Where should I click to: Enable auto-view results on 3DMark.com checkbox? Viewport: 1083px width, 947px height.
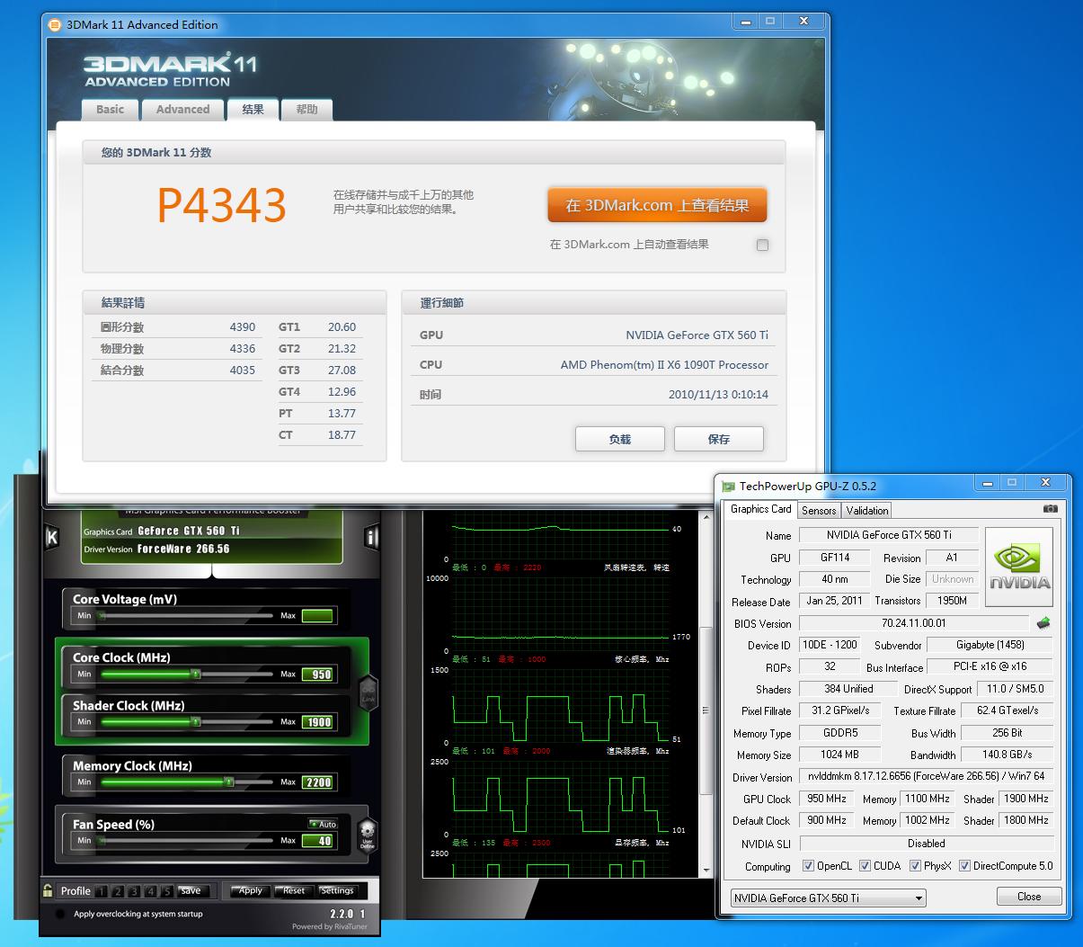[x=762, y=245]
